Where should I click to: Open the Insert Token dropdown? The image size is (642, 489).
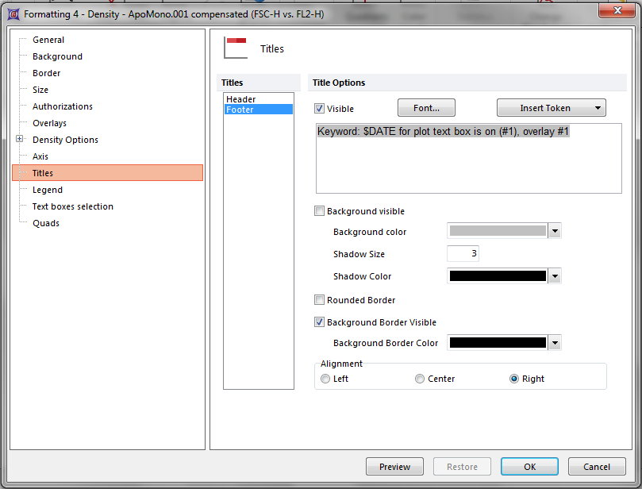pyautogui.click(x=551, y=108)
